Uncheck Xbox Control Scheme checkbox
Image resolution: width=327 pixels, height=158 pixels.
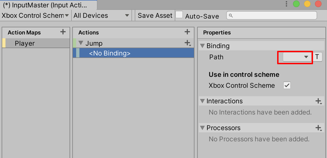(287, 85)
